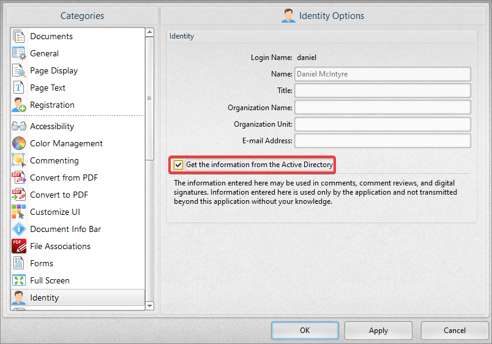Image resolution: width=492 pixels, height=344 pixels.
Task: Click the Identity Options header avatar icon
Action: (x=288, y=16)
